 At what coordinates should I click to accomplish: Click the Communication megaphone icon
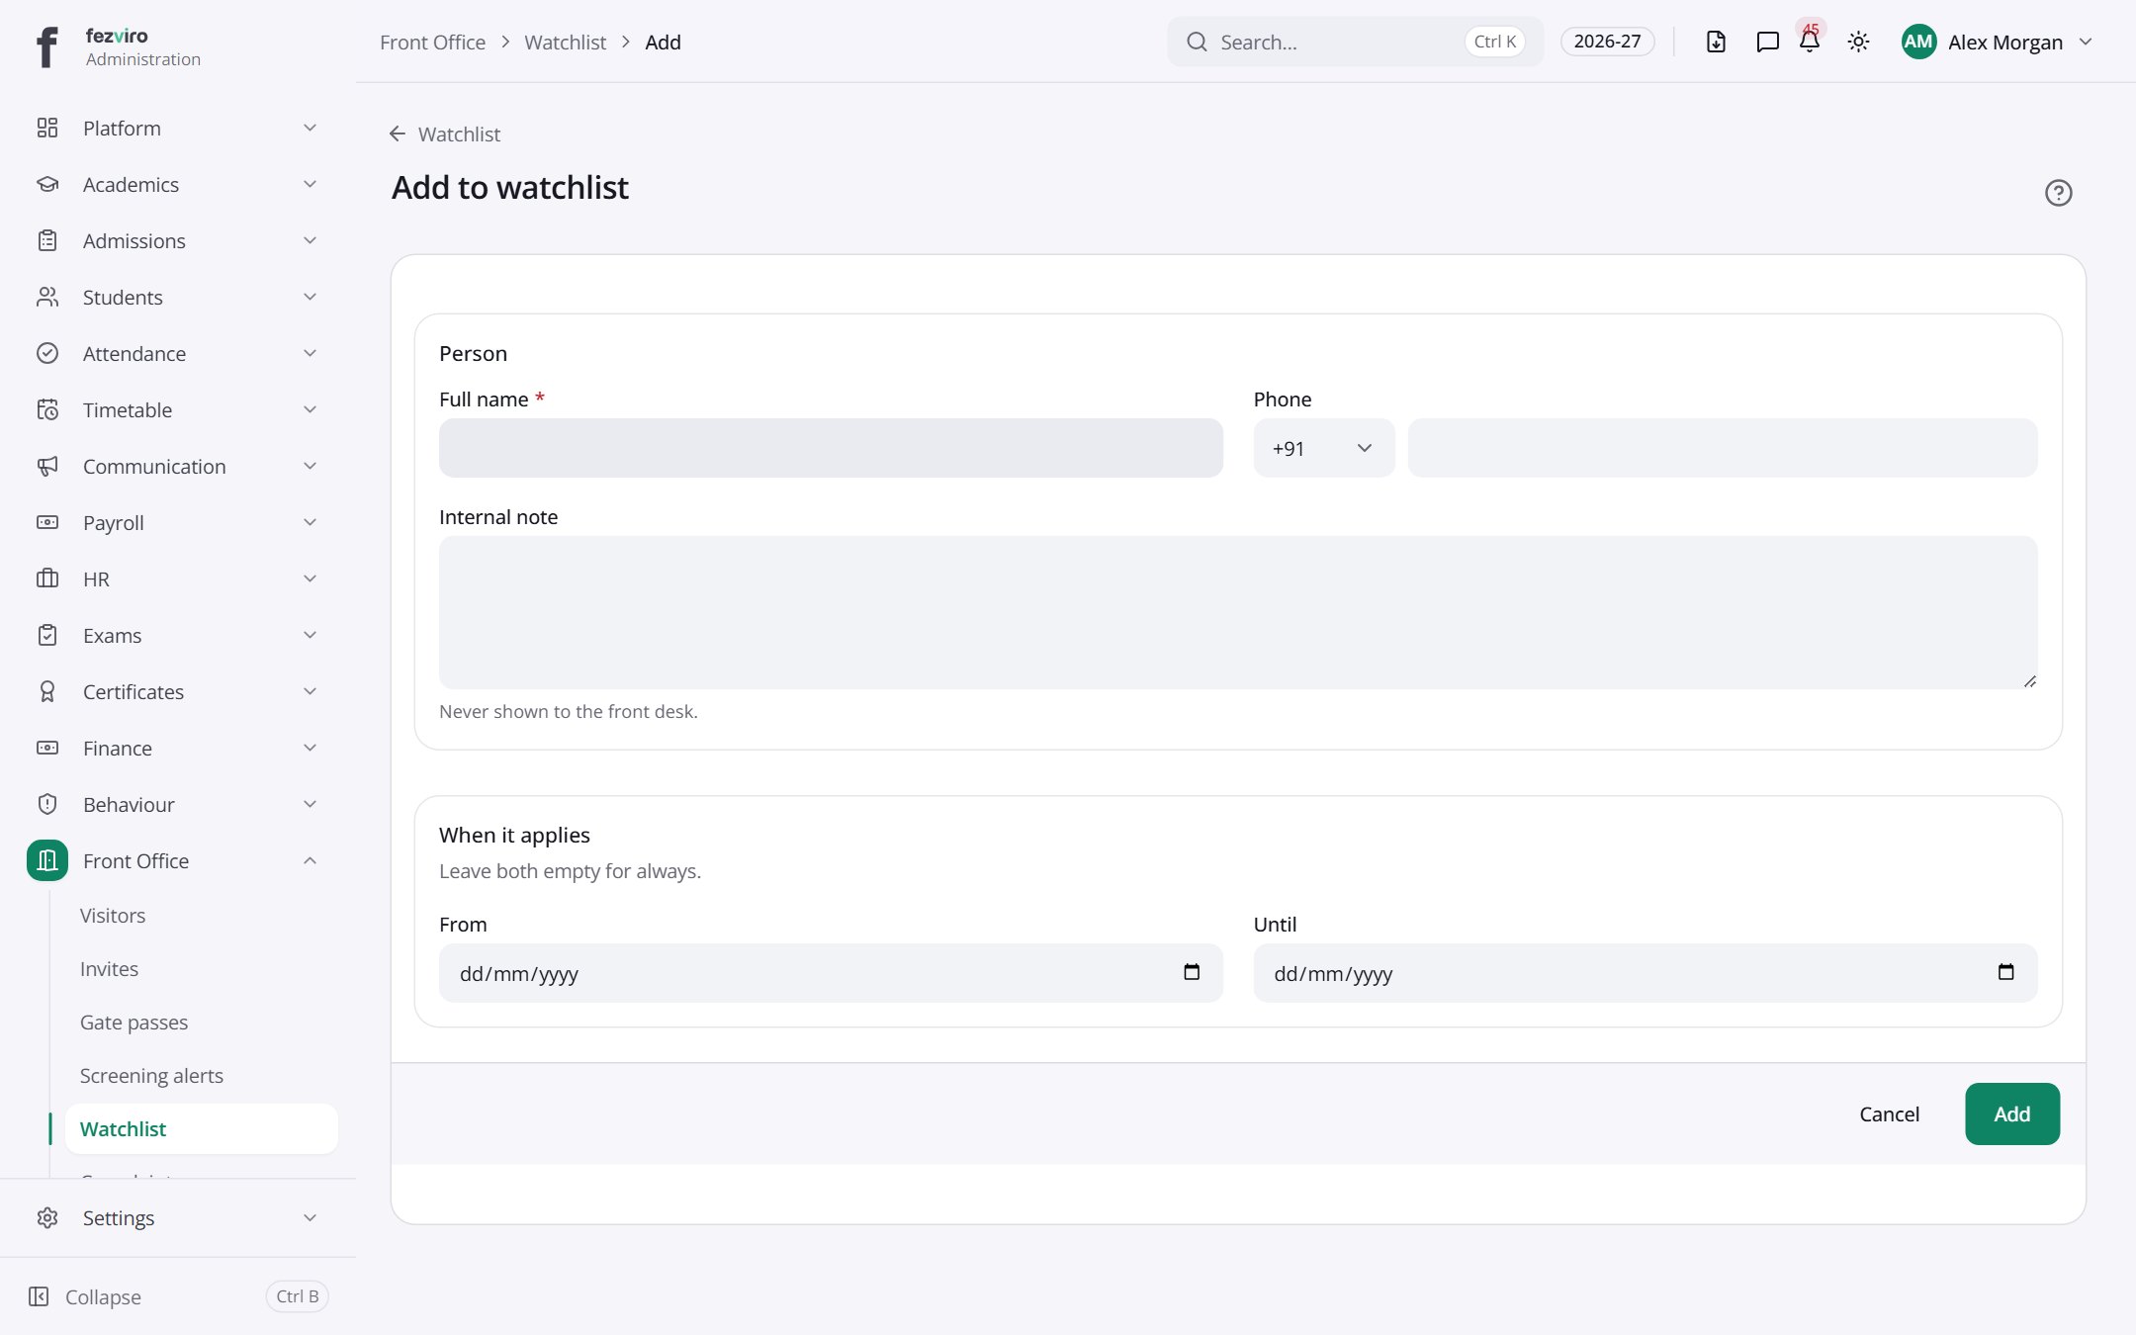click(47, 466)
